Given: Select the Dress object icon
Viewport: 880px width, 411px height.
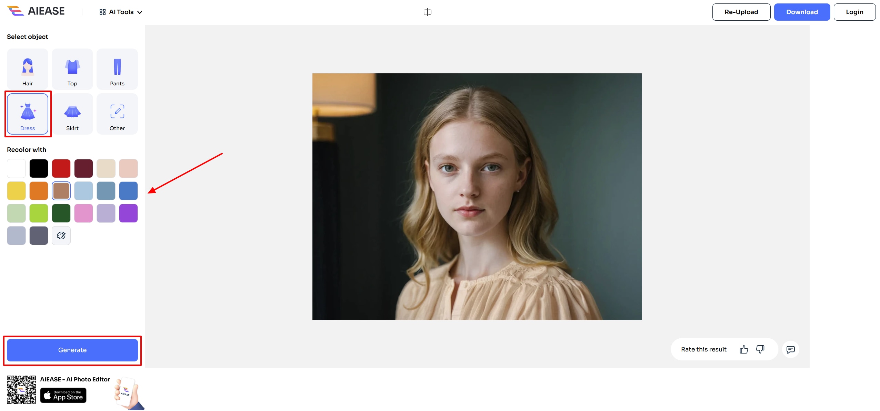Looking at the screenshot, I should pyautogui.click(x=28, y=114).
